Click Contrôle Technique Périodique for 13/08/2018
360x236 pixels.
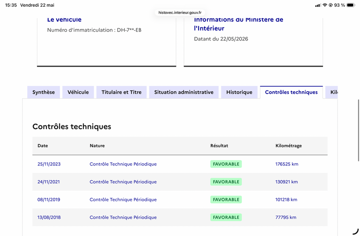point(123,218)
